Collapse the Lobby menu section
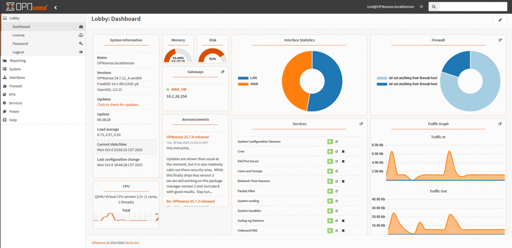The height and width of the screenshot is (248, 512). [x=43, y=18]
